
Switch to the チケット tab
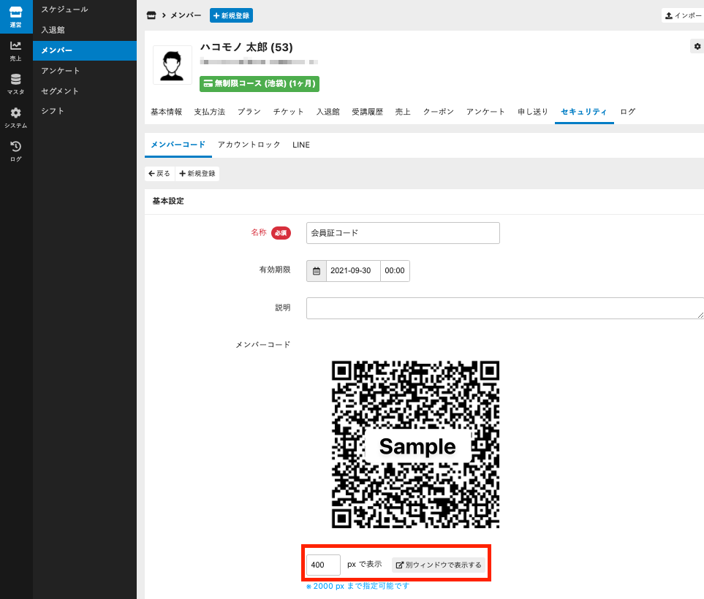coord(288,112)
